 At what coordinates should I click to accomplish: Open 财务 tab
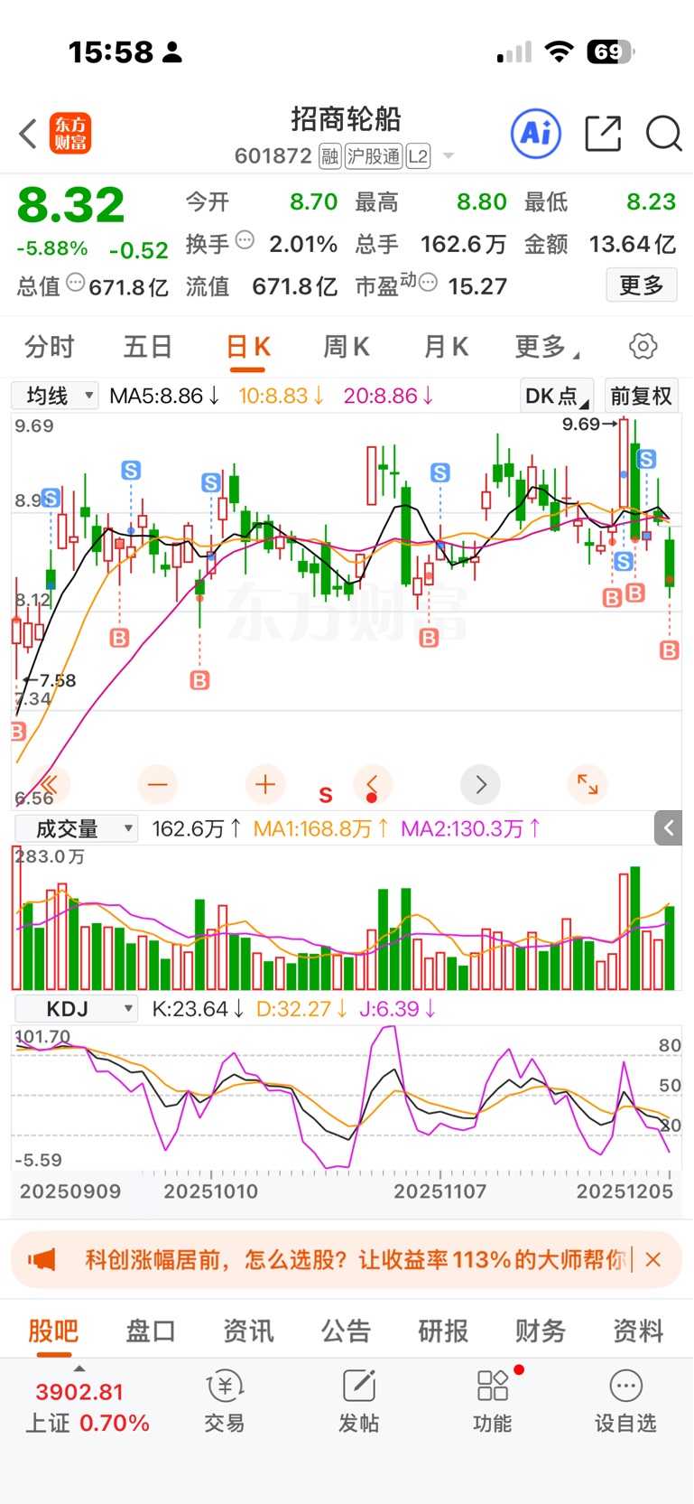click(541, 1331)
